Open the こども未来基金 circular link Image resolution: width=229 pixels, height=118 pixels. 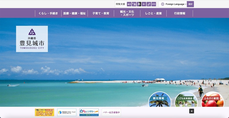tap(186, 100)
